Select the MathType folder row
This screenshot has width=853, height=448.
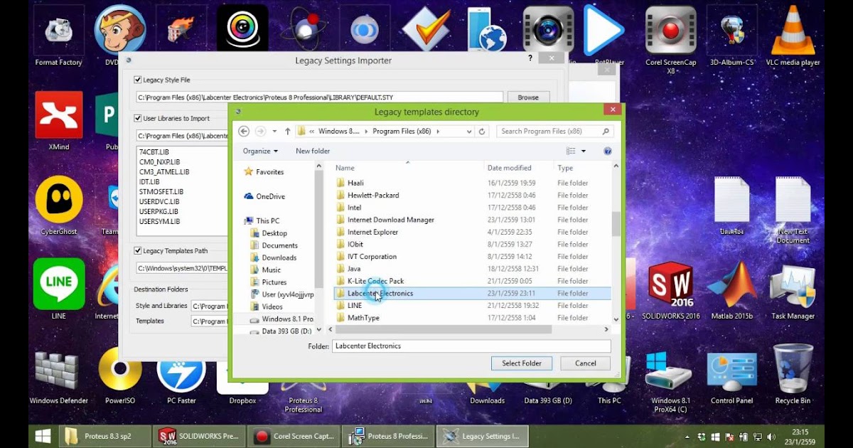tap(472, 318)
